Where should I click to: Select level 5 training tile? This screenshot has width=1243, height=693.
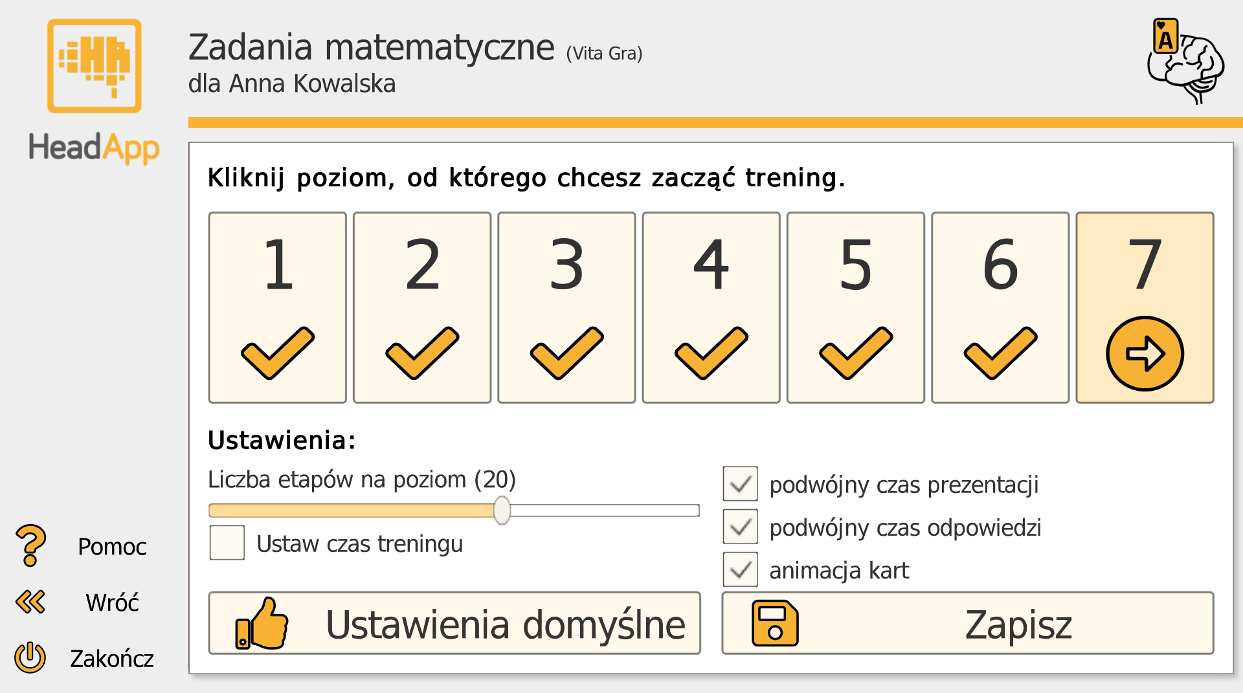pyautogui.click(x=855, y=307)
